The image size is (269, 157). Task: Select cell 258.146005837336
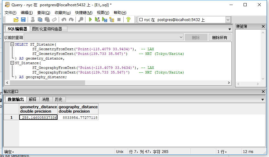pos(39,117)
